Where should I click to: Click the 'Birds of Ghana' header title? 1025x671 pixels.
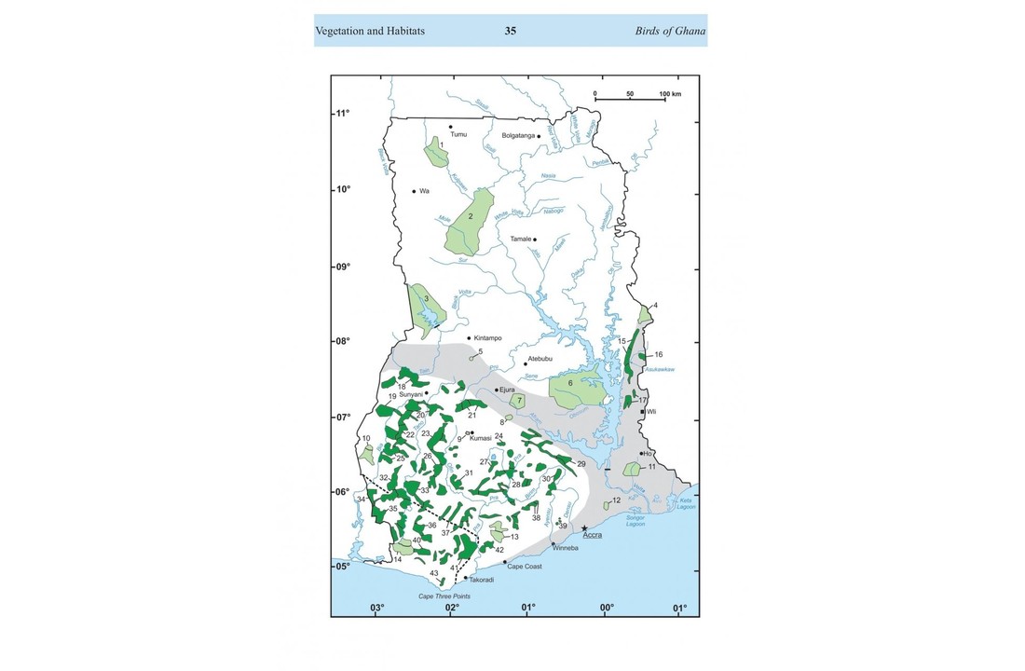(x=670, y=31)
